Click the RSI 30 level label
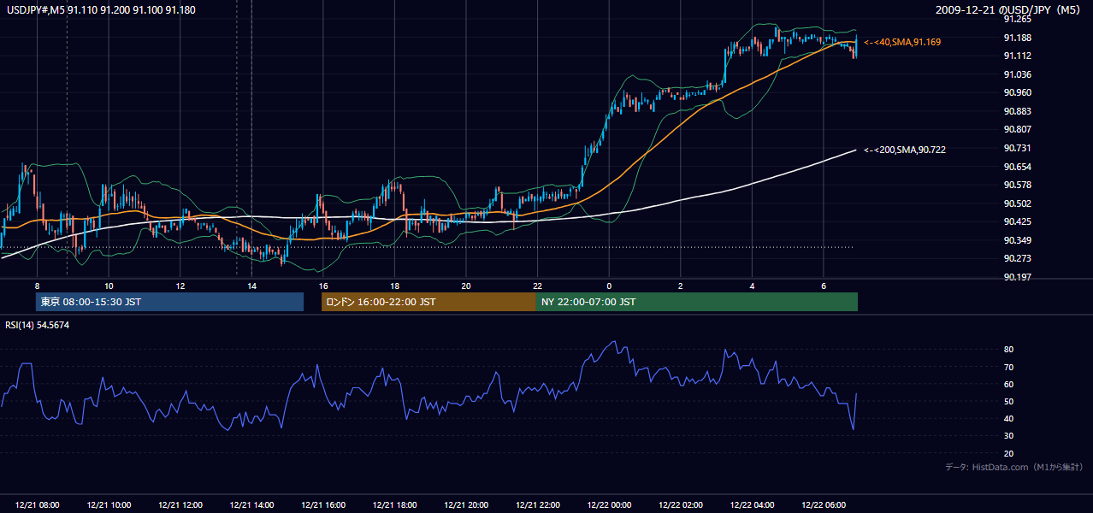This screenshot has height=513, width=1093. pos(1009,436)
